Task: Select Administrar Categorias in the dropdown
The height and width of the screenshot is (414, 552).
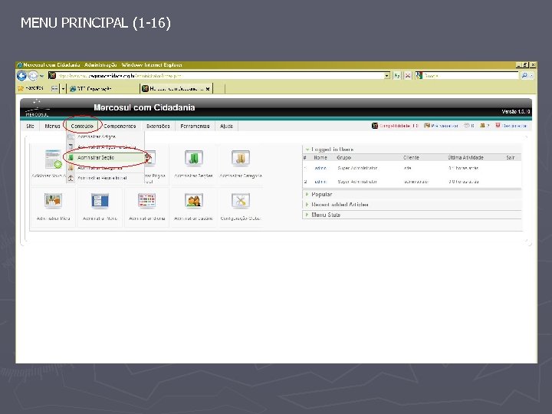Action: click(x=106, y=168)
